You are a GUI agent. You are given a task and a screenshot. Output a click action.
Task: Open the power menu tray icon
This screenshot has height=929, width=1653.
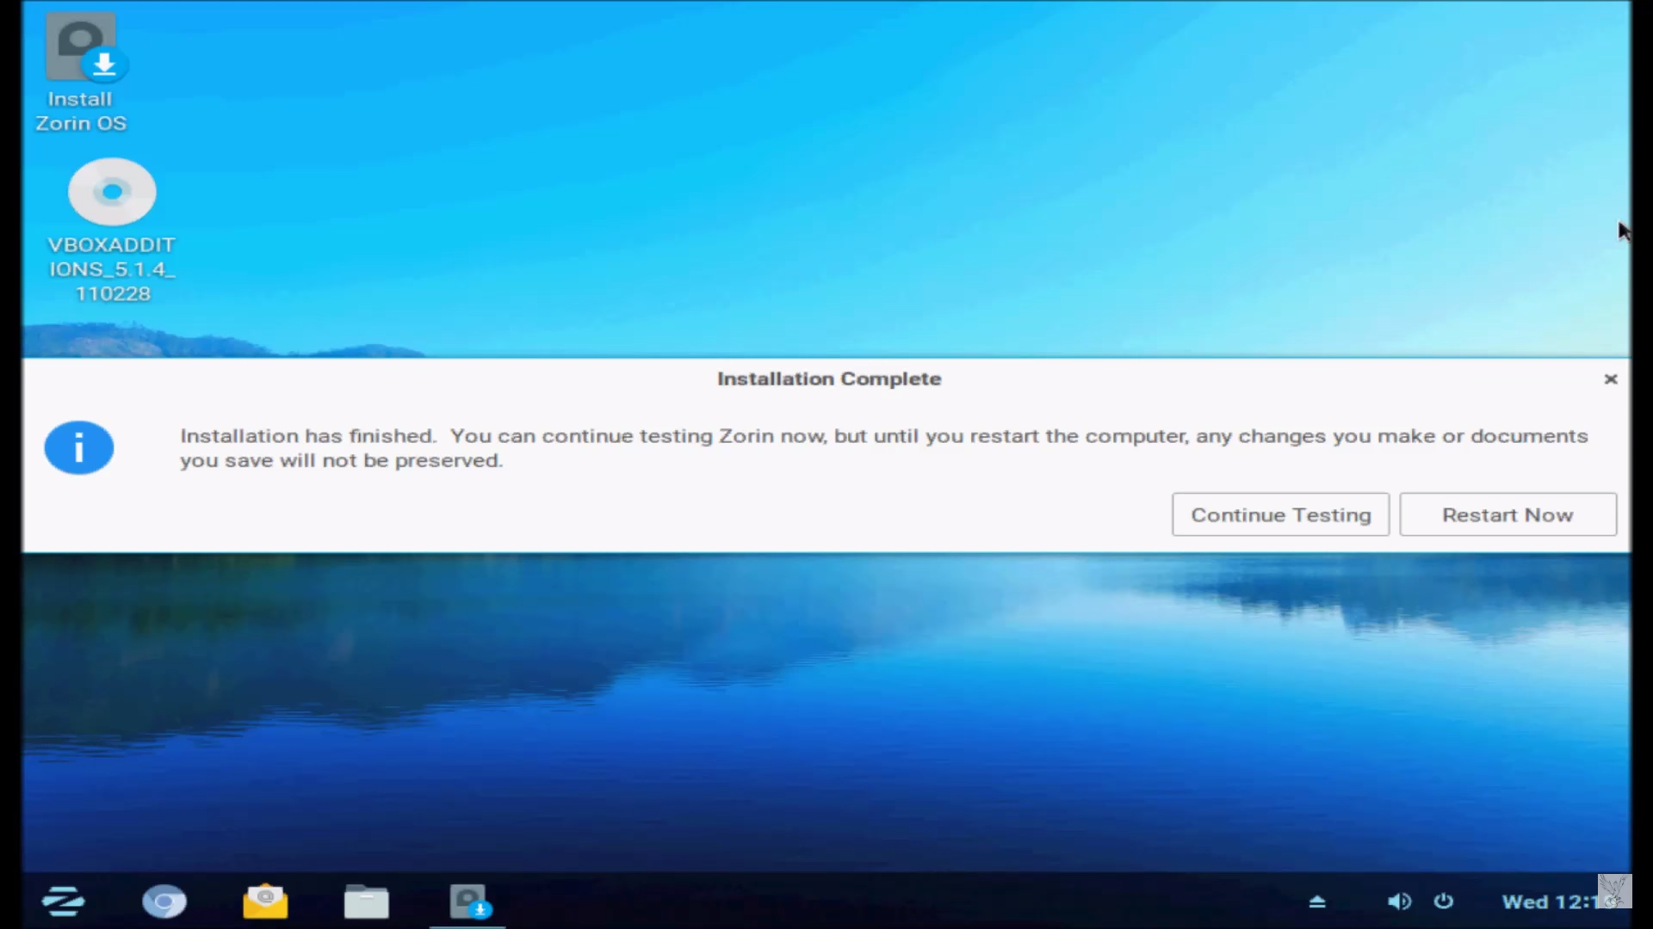point(1444,901)
